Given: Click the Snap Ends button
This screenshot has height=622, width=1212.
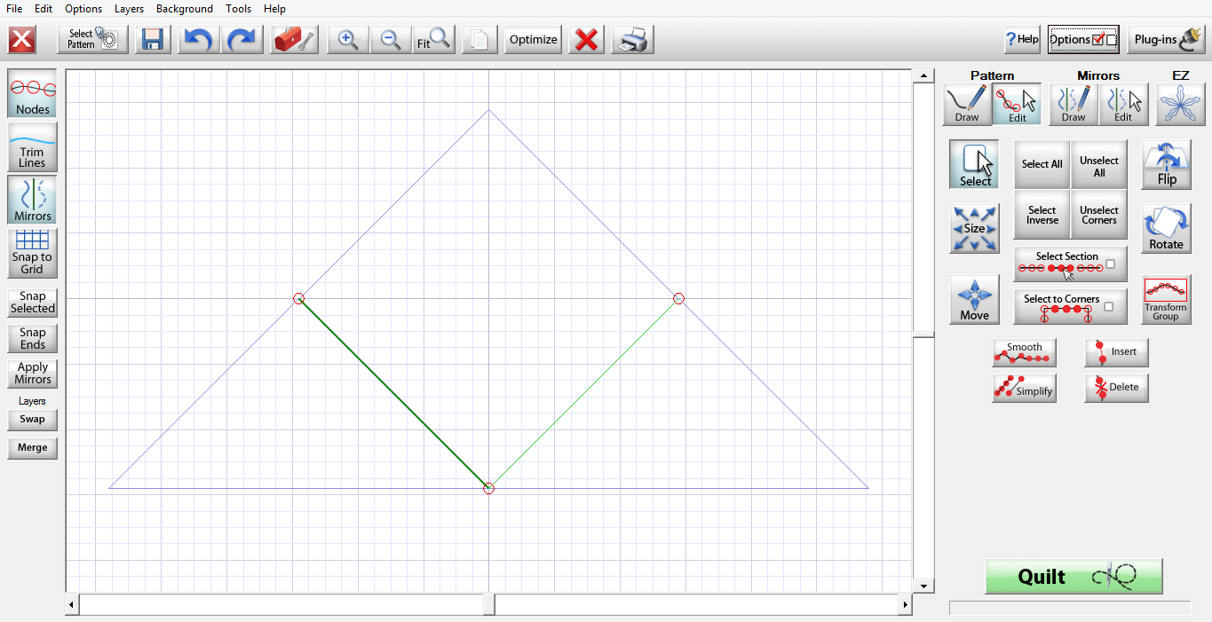Looking at the screenshot, I should (33, 338).
